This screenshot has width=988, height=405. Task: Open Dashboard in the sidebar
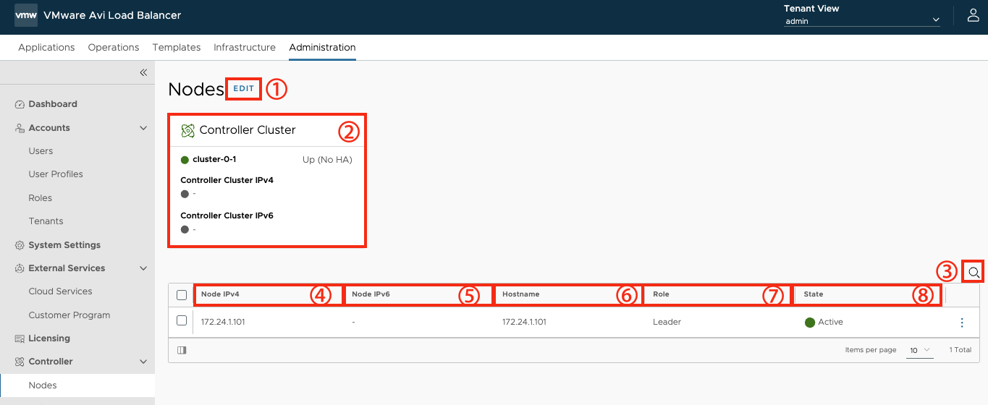click(x=53, y=104)
